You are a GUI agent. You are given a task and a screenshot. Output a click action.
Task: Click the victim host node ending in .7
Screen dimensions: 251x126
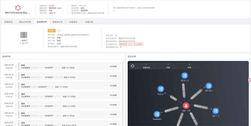click(x=209, y=86)
